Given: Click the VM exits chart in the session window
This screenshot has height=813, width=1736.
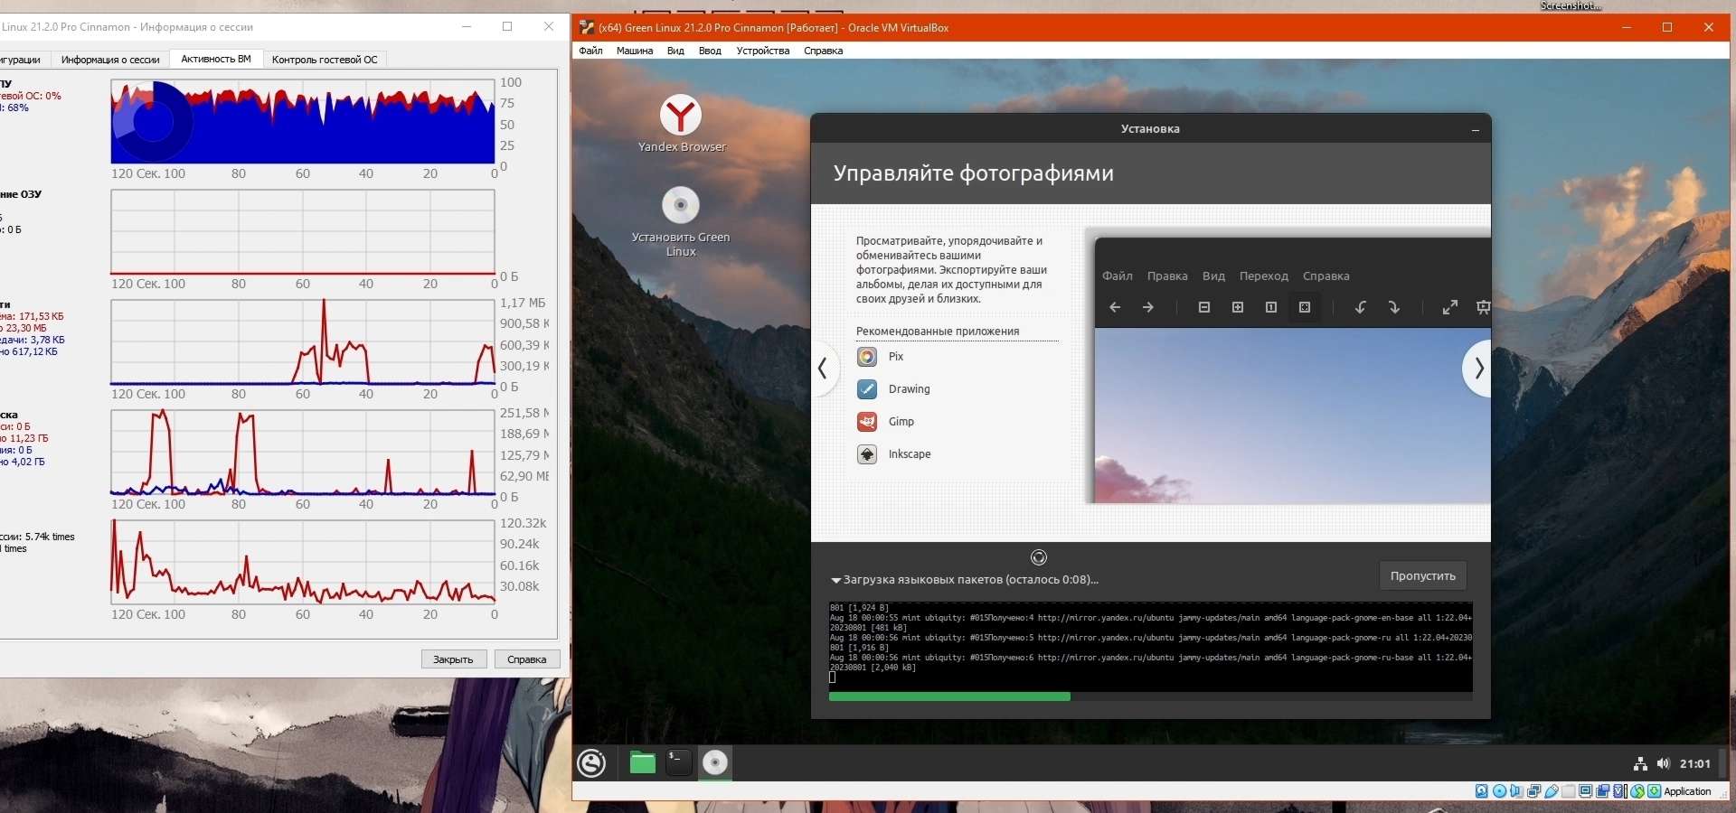Looking at the screenshot, I should tap(303, 563).
